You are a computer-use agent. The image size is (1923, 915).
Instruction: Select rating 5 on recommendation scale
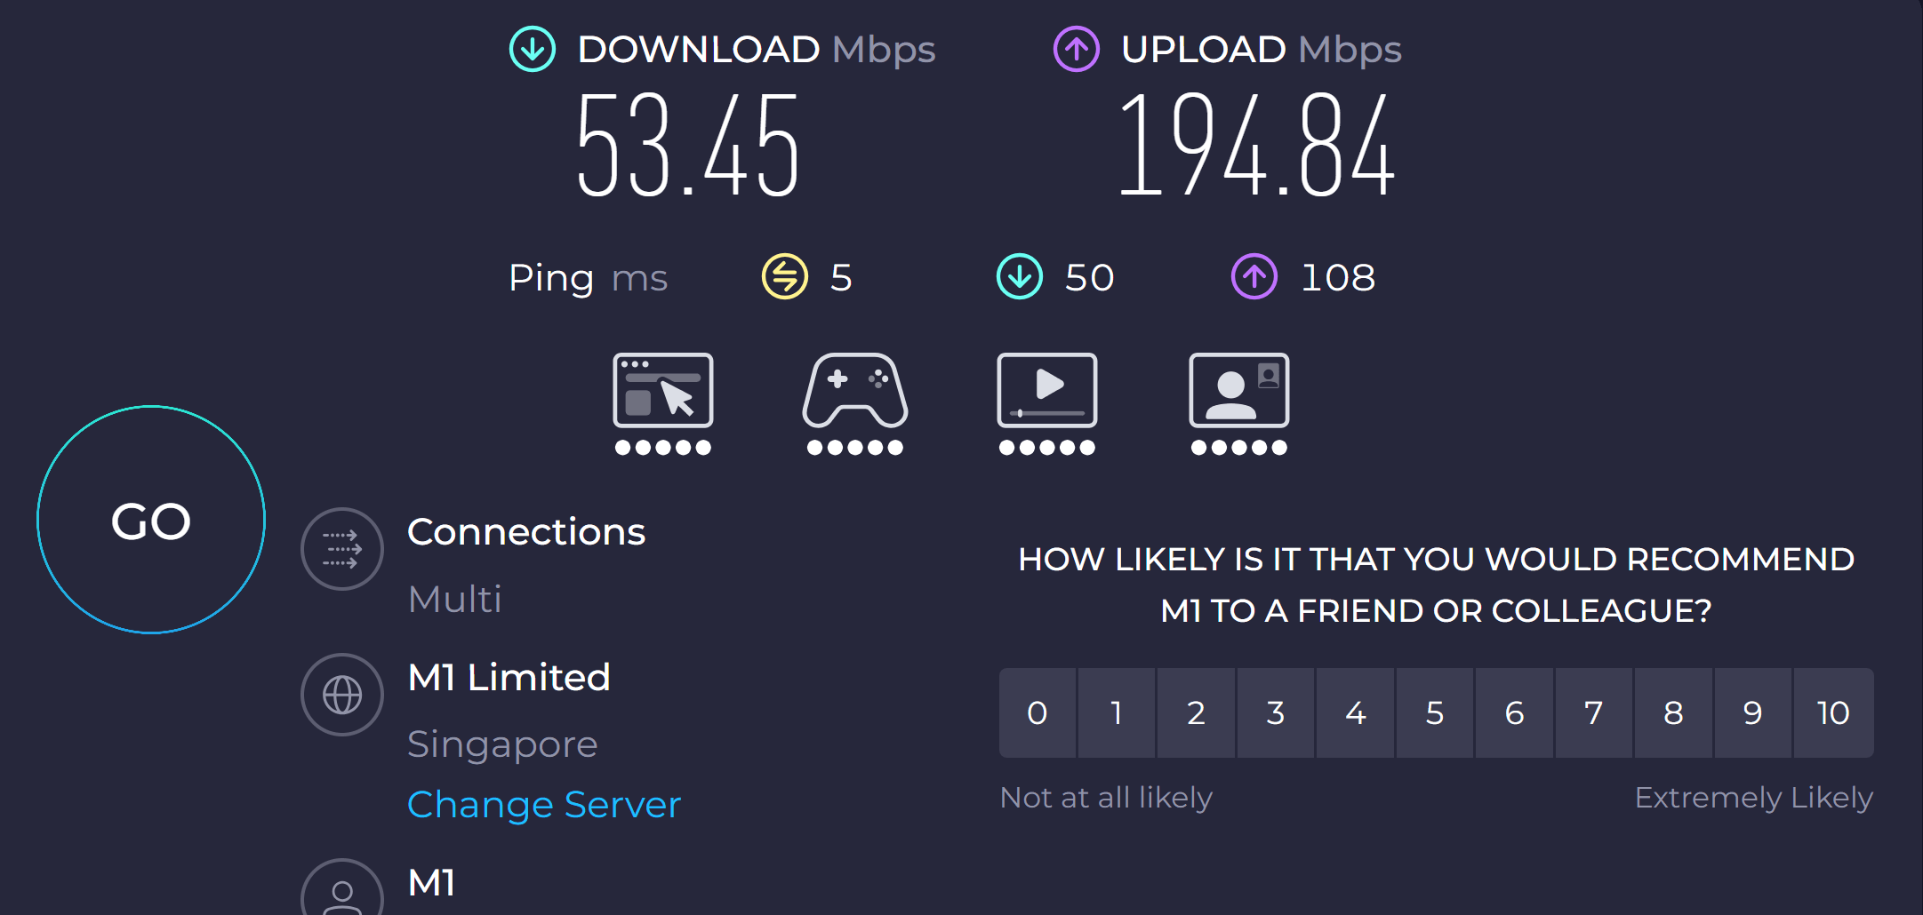pyautogui.click(x=1435, y=713)
